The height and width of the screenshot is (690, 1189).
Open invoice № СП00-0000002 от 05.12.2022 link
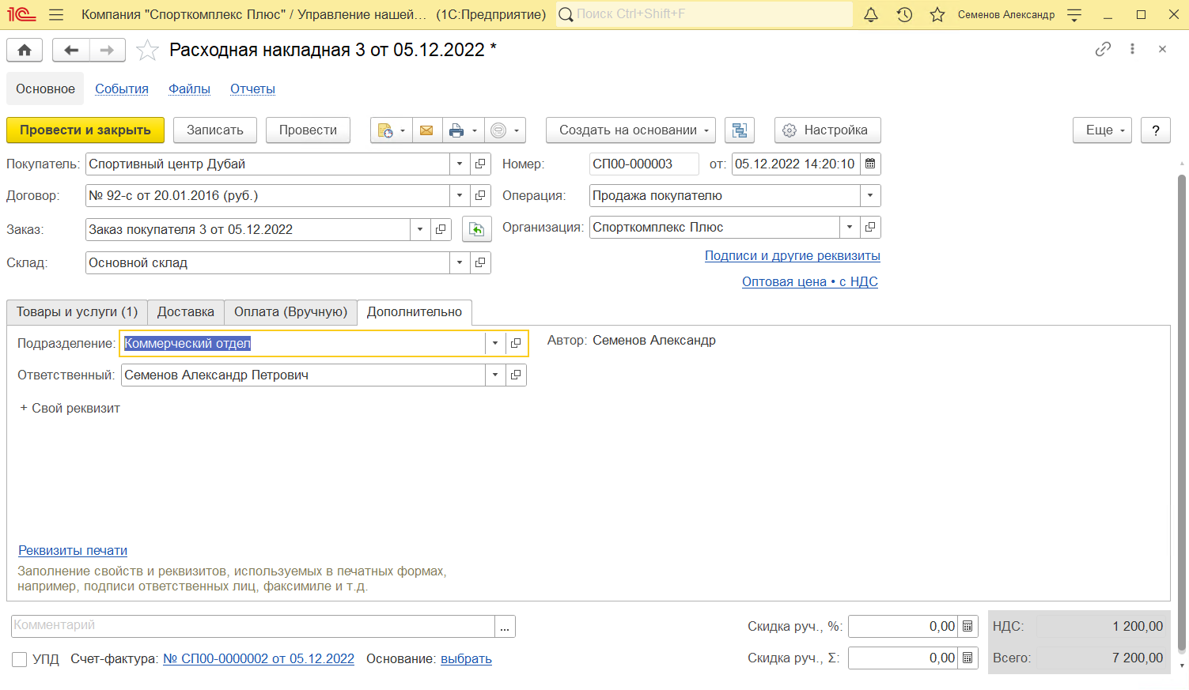coord(259,659)
